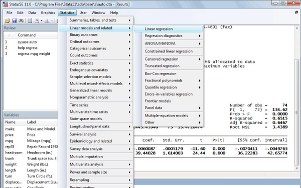Expand the Count outcomes submenu

(x=96, y=55)
